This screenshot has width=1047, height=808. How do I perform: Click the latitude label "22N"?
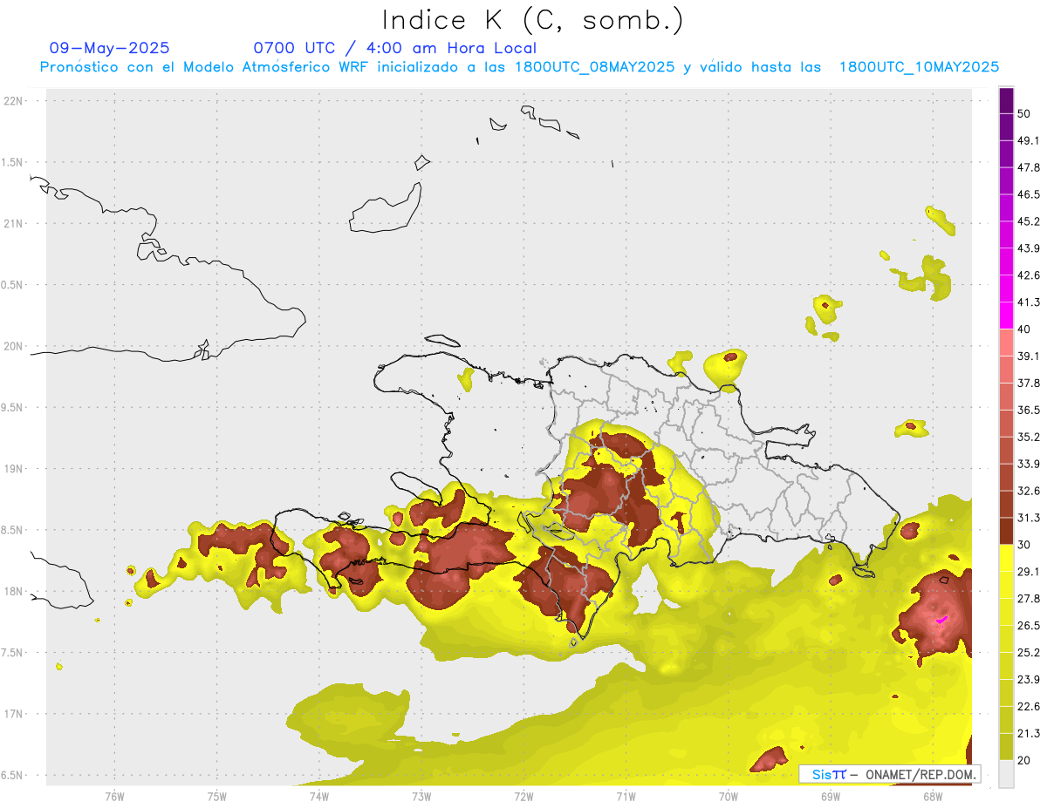pyautogui.click(x=15, y=101)
